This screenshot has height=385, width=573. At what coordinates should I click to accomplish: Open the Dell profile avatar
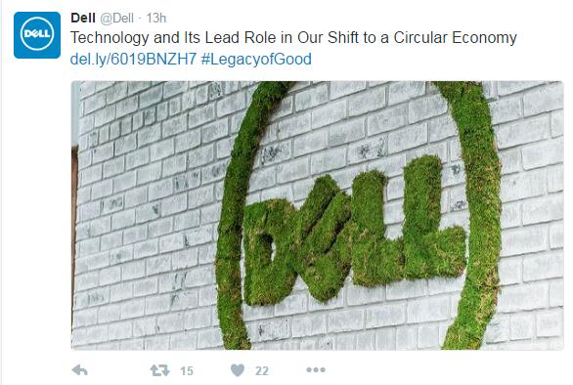[x=37, y=35]
